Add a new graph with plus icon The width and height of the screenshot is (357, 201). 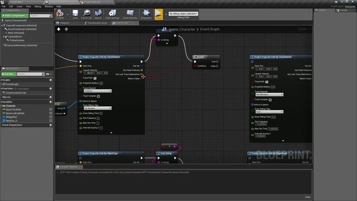click(51, 80)
